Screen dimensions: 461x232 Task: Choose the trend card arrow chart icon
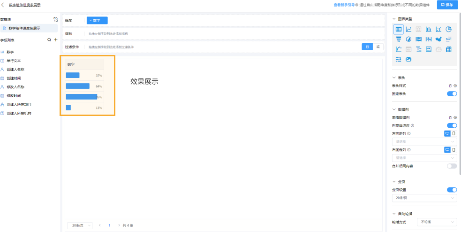(429, 49)
